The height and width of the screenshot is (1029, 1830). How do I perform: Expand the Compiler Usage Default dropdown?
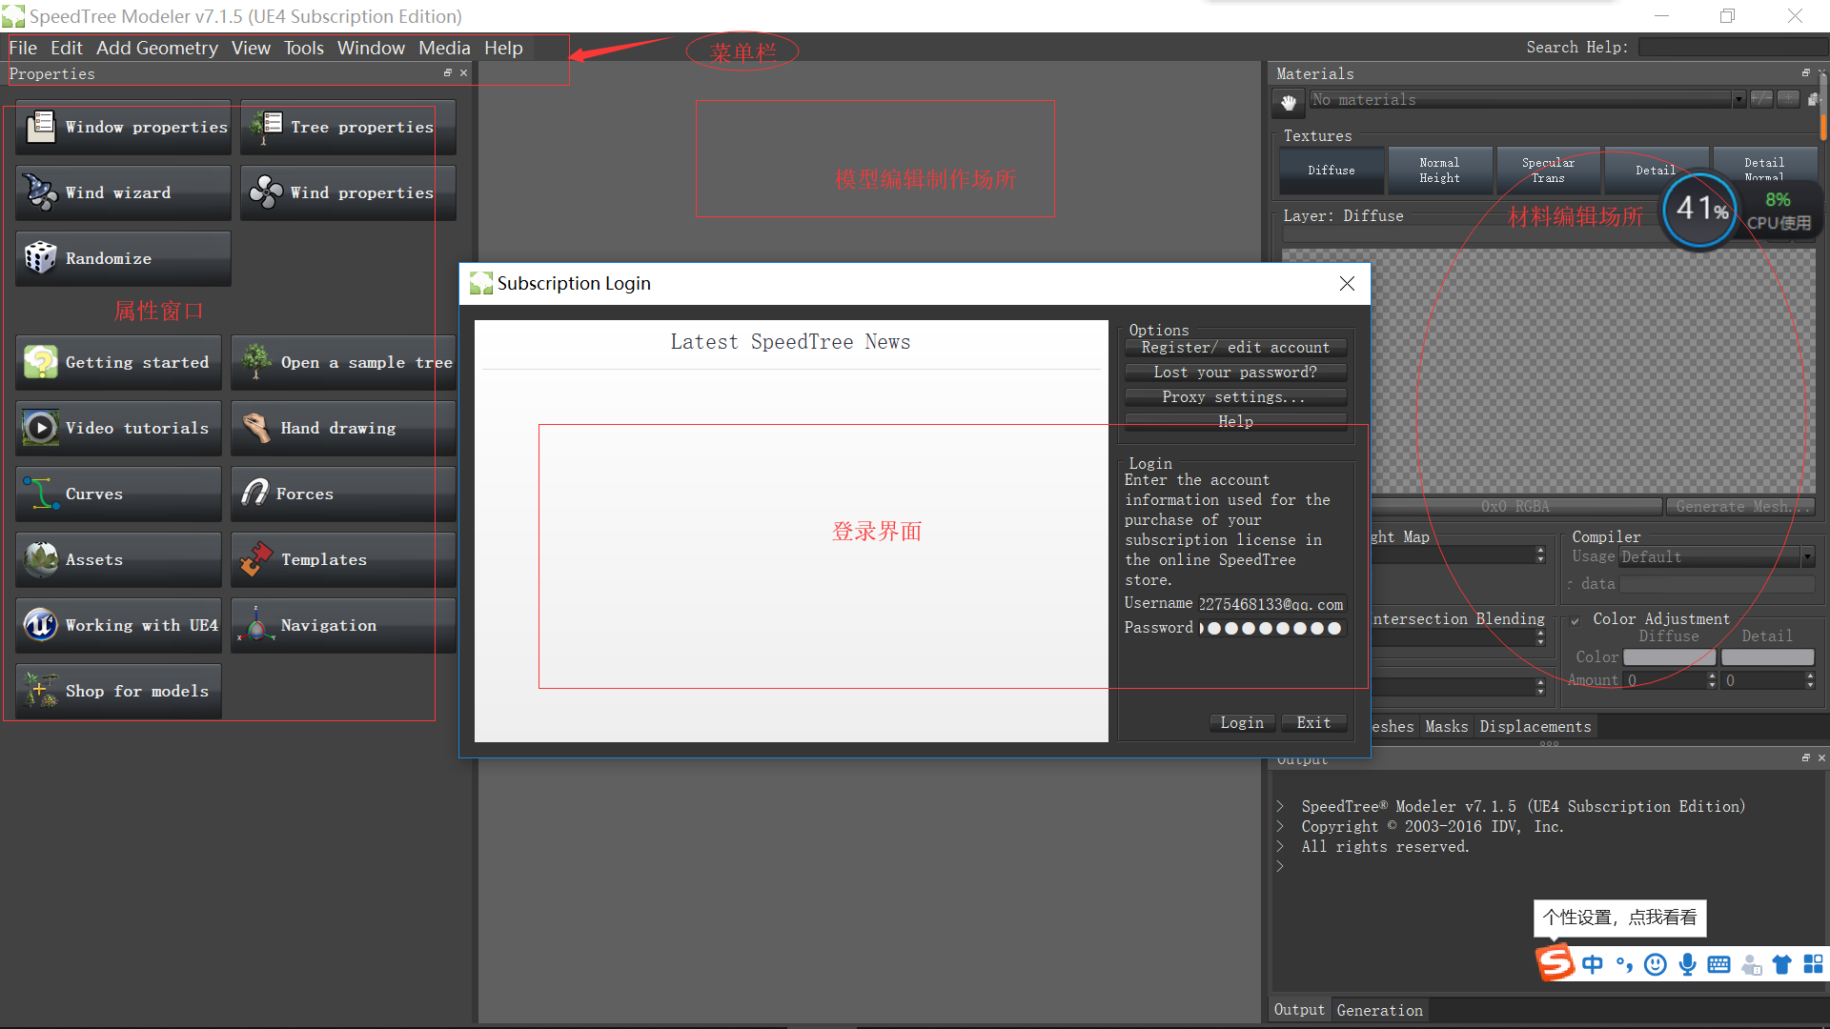[1807, 556]
